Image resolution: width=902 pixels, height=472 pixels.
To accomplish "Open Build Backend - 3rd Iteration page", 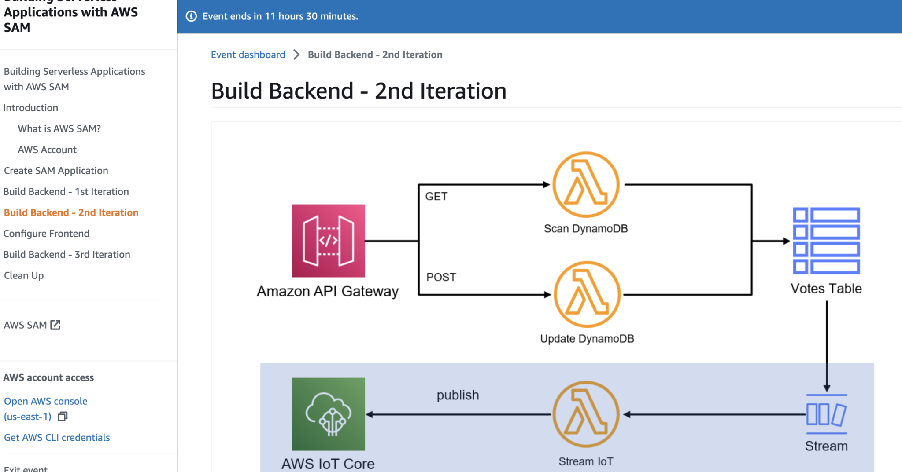I will (67, 254).
